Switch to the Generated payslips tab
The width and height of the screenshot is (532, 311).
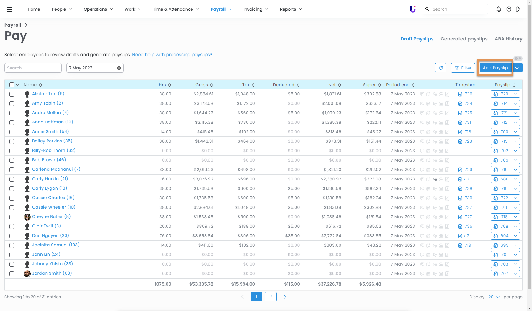pyautogui.click(x=464, y=39)
